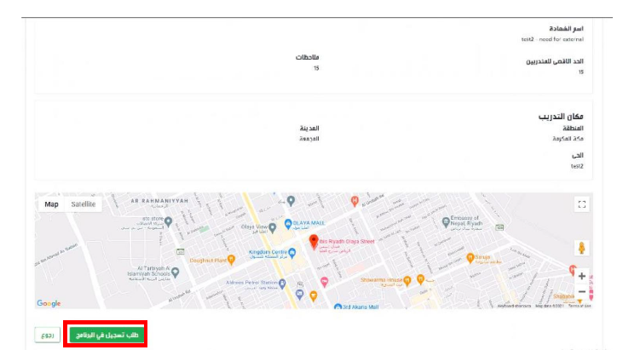
Task: Toggle fullscreen map view icon
Action: pyautogui.click(x=582, y=204)
